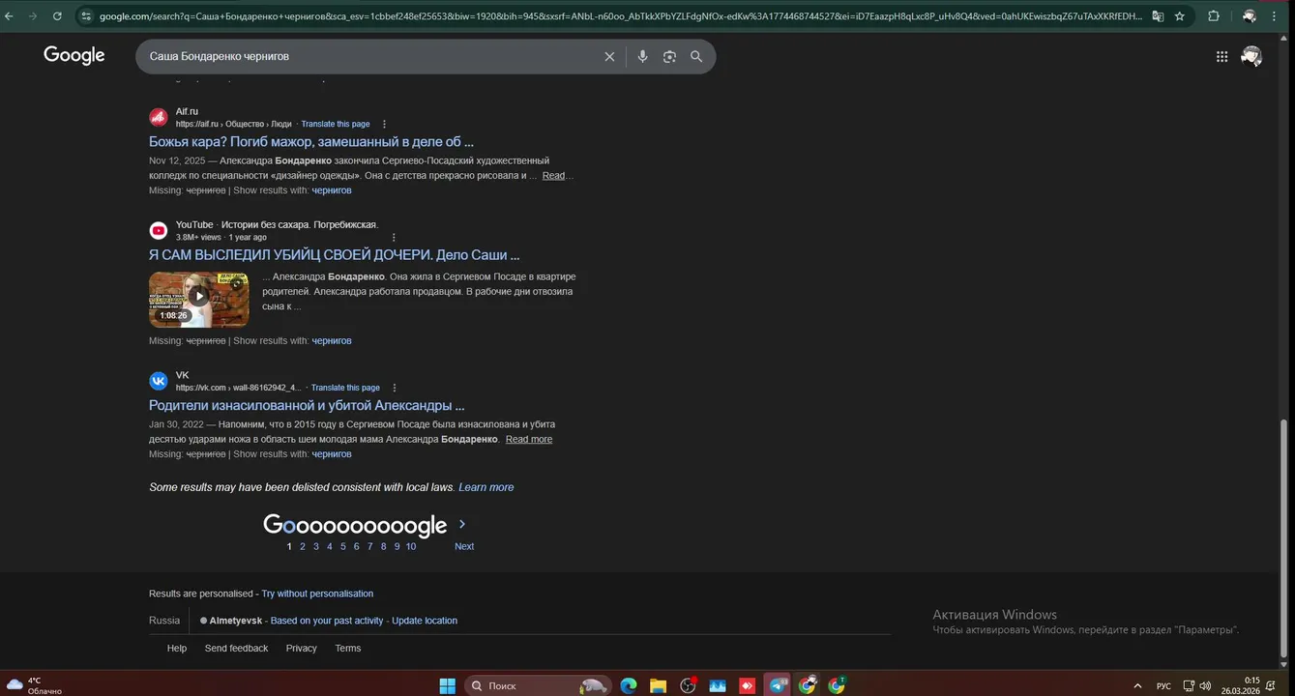
Task: Go to results page 10
Action: click(x=411, y=546)
